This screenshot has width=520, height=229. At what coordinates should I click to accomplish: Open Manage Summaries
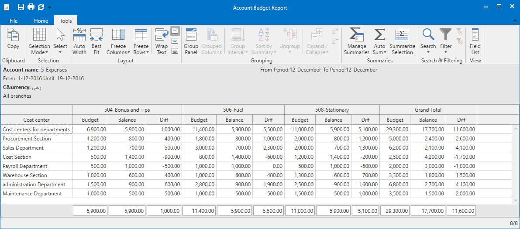point(357,41)
